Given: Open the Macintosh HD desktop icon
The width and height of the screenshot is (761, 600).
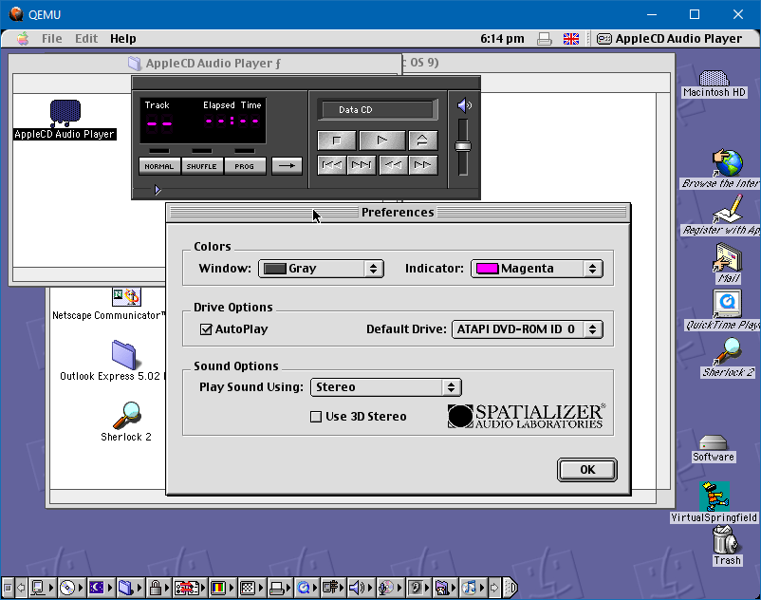Looking at the screenshot, I should [x=714, y=80].
